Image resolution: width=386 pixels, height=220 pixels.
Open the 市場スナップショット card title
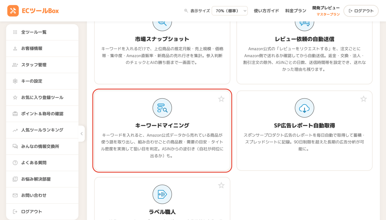point(162,39)
